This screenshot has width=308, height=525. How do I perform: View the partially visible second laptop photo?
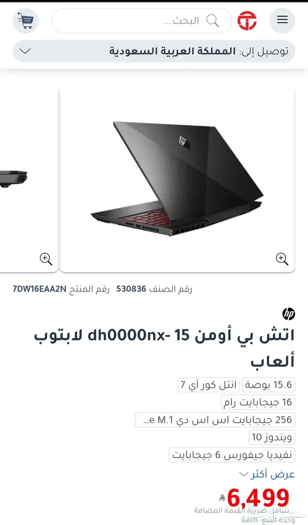pos(29,179)
